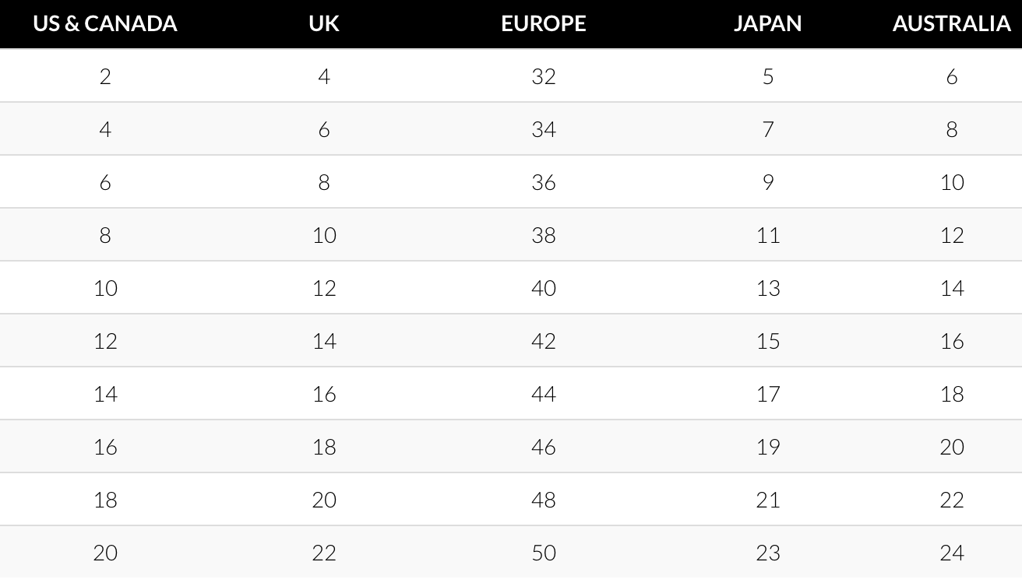Select Japan size 19 cell

[x=768, y=447]
